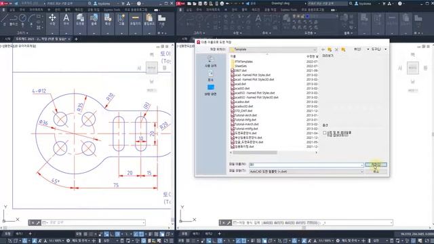
Task: Open Express Tools ribbon tab in left window
Action: coord(111,9)
